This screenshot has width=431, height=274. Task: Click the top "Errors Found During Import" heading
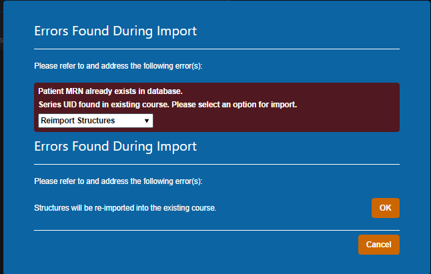click(x=115, y=31)
